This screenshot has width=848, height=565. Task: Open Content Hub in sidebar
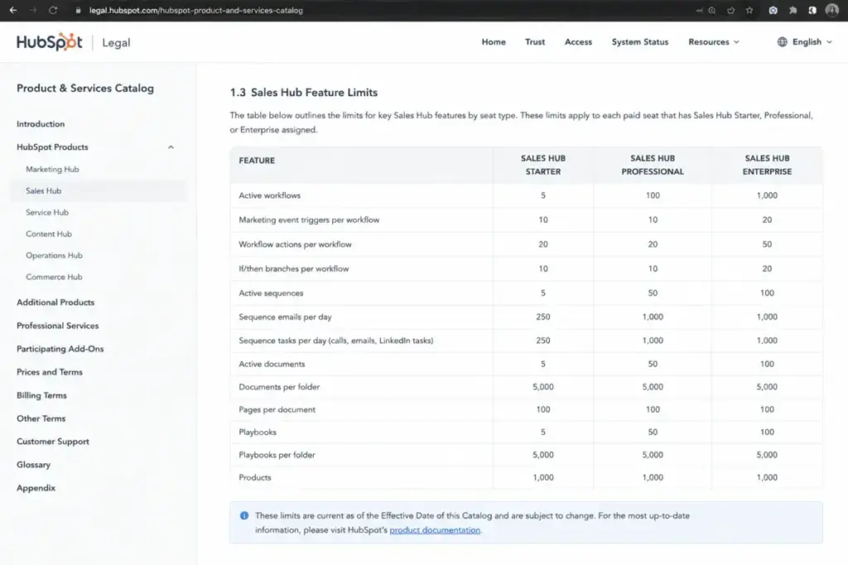coord(49,234)
